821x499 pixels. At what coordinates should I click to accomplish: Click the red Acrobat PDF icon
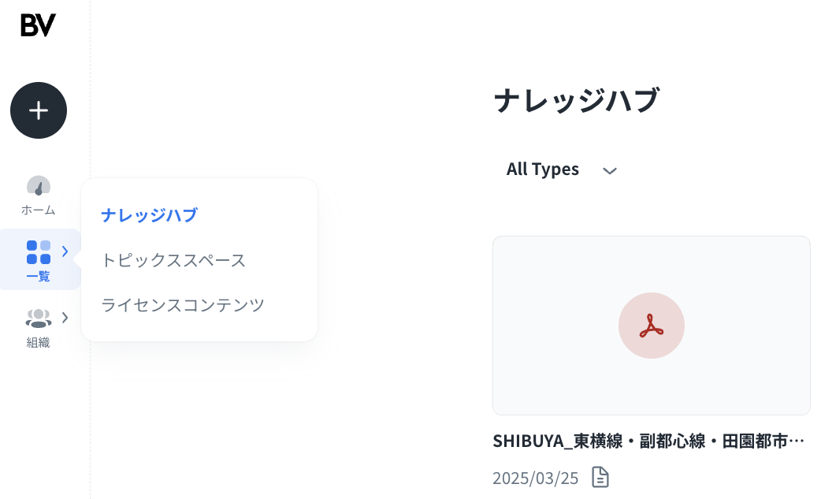point(651,326)
